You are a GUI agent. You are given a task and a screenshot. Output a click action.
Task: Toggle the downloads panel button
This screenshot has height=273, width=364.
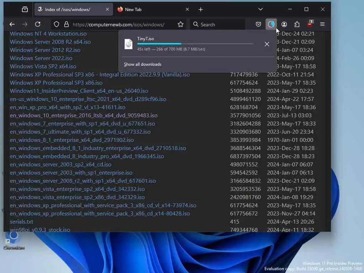(x=271, y=25)
